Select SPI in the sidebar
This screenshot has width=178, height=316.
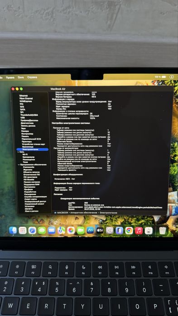pos(22,112)
